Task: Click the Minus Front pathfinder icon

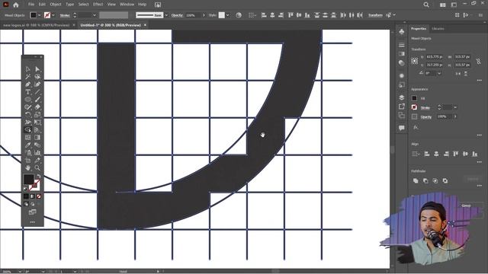Action: (425, 180)
